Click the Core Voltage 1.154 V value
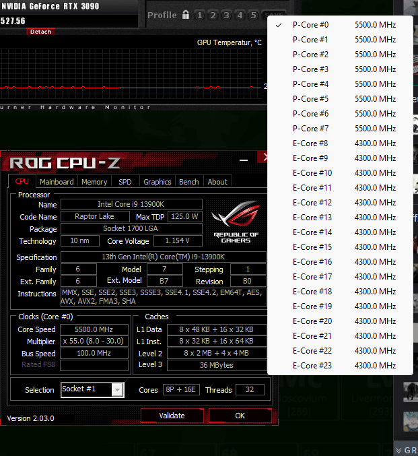The height and width of the screenshot is (456, 418). (x=178, y=240)
